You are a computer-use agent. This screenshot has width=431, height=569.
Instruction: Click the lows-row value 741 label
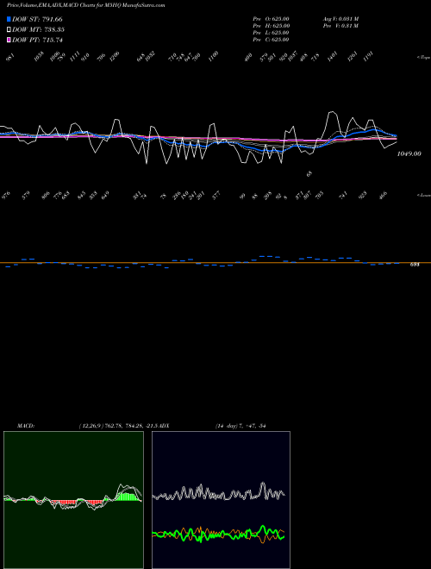343,196
